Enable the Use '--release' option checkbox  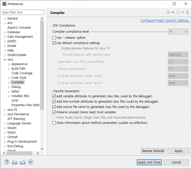tap(54, 37)
